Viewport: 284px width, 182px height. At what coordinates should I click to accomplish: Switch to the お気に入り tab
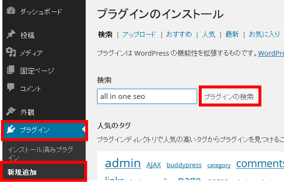pos(264,34)
